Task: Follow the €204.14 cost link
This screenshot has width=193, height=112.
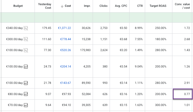Action: pos(66,66)
